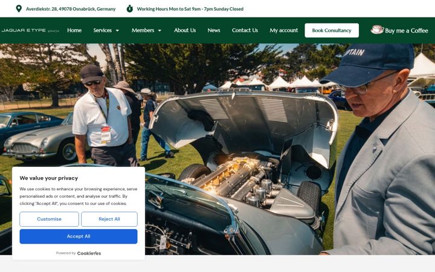
Task: Open the Jaguar E Type logo home link
Action: coord(30,31)
